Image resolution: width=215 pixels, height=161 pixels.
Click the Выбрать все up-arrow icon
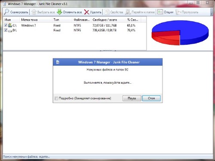point(34,12)
